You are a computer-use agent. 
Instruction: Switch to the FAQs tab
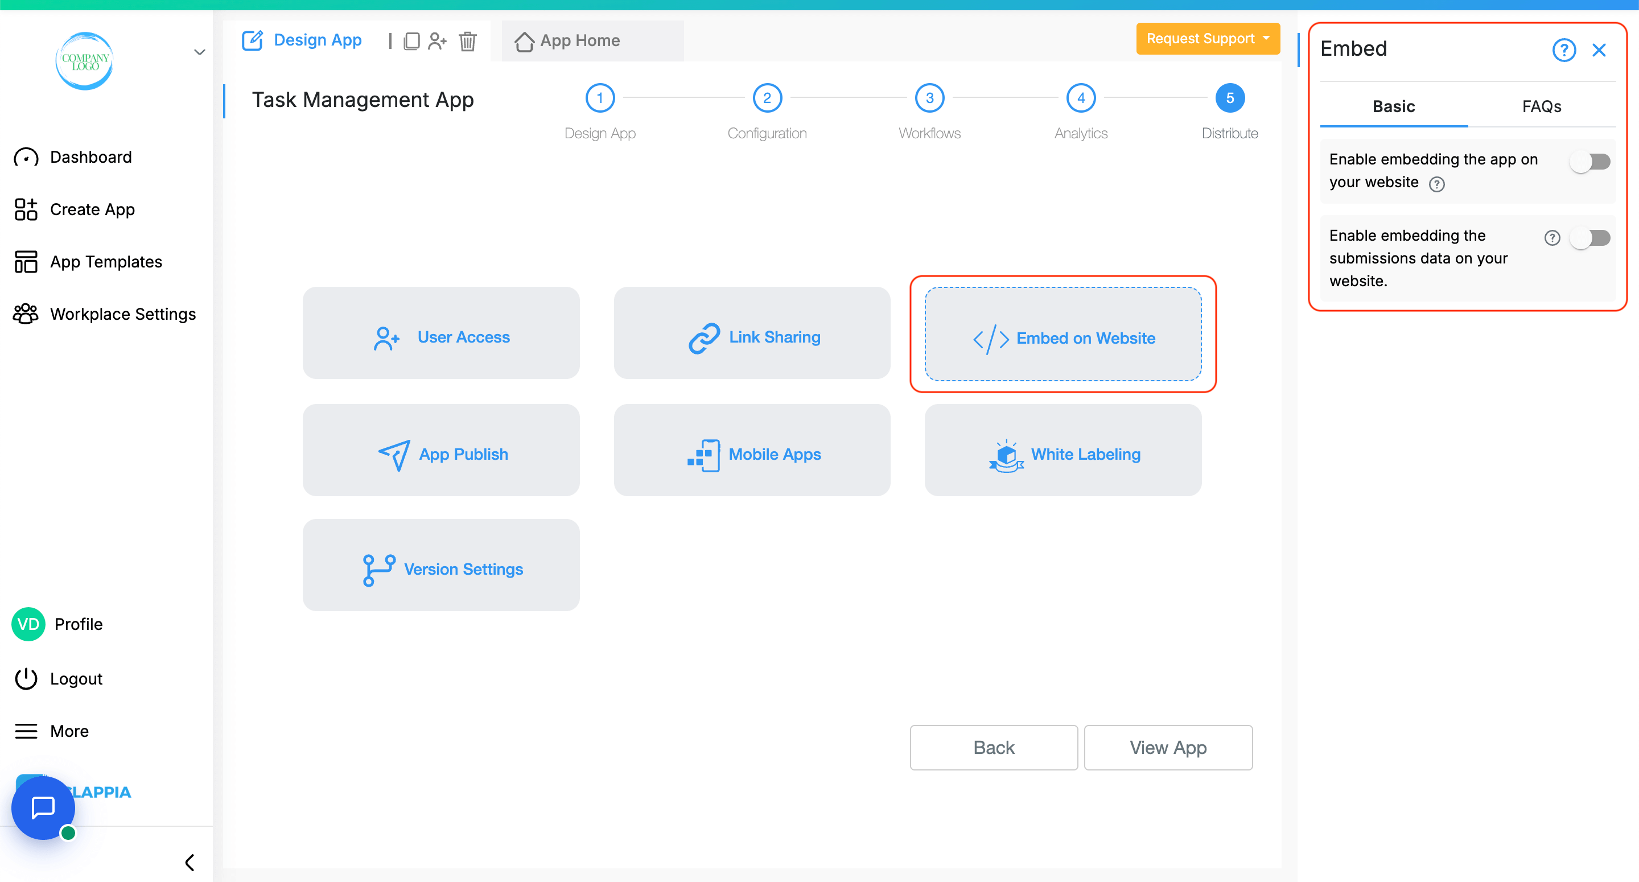click(x=1541, y=106)
